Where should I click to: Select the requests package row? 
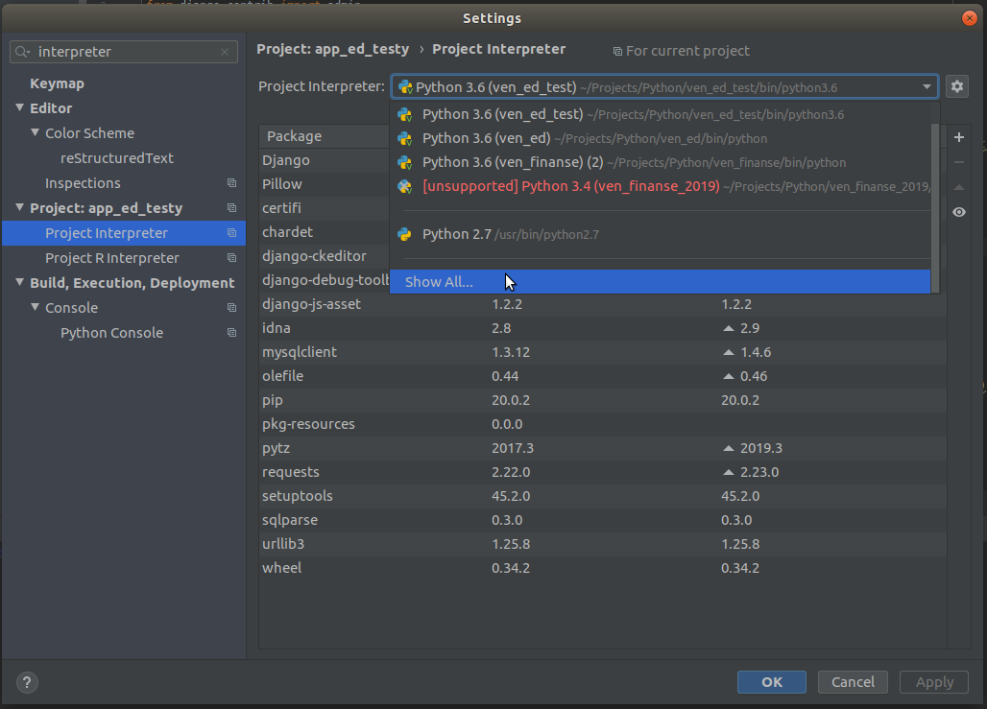pyautogui.click(x=602, y=472)
